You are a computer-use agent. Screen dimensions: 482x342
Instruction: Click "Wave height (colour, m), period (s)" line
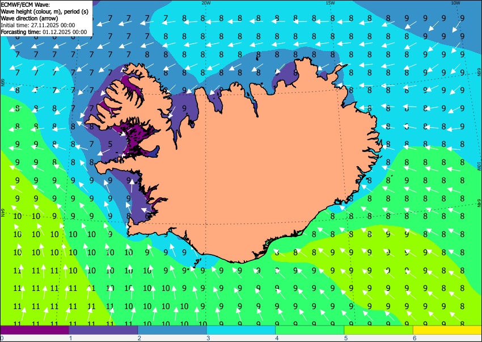click(x=45, y=11)
